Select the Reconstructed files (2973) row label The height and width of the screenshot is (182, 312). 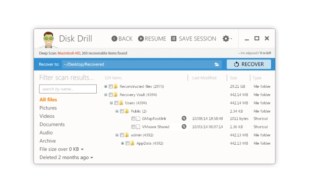point(142,87)
